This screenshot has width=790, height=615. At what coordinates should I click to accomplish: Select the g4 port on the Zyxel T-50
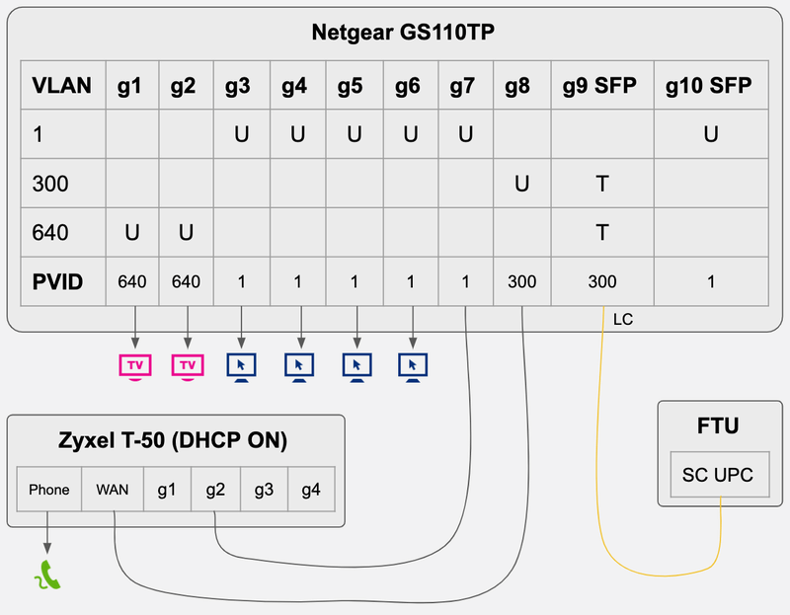[311, 489]
